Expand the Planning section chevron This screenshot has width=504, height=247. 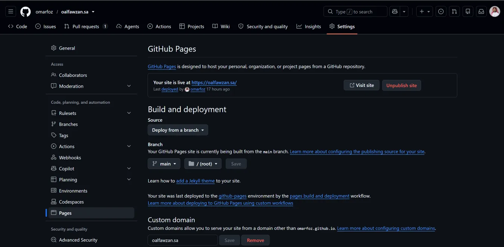click(129, 179)
